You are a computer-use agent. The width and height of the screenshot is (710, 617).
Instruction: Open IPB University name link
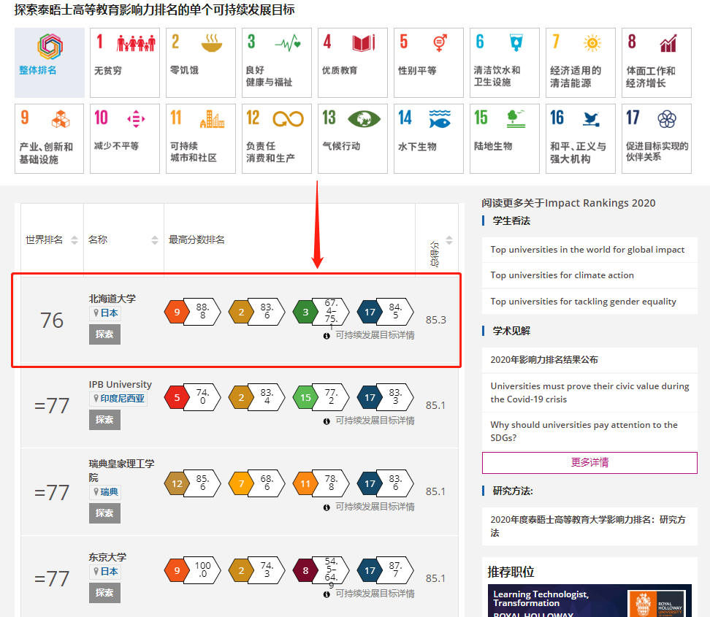click(120, 384)
